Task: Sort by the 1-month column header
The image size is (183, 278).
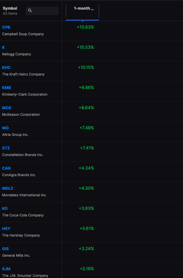Action: point(84,9)
